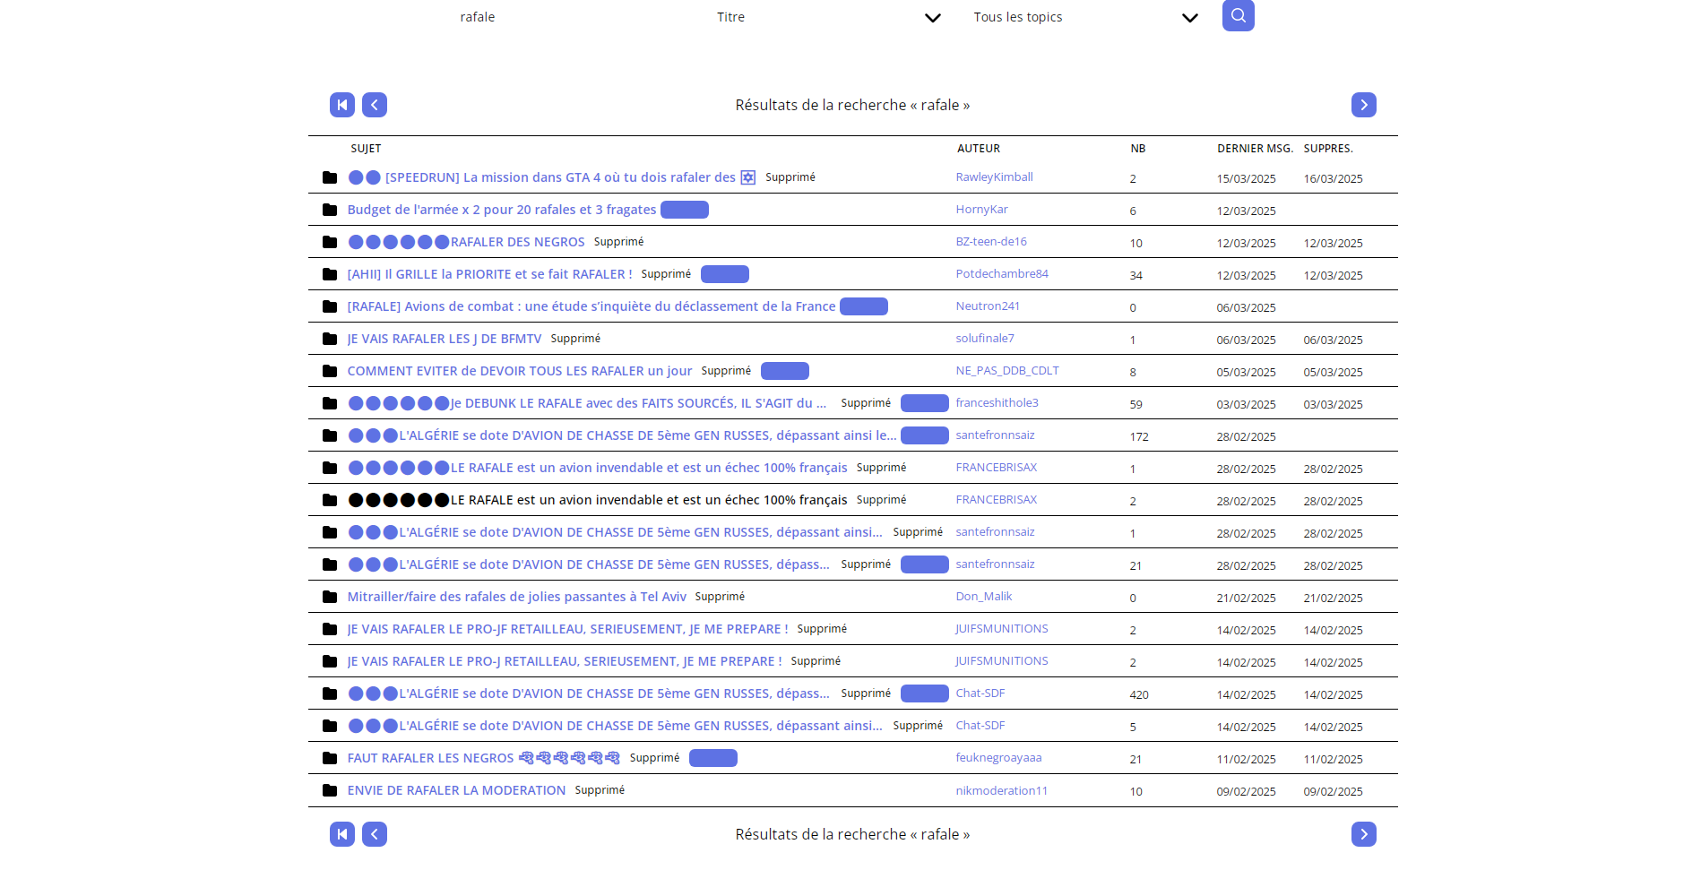Click the reply count 420
The height and width of the screenshot is (870, 1701).
pyautogui.click(x=1139, y=695)
